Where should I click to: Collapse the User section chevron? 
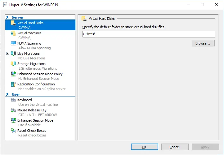click(7, 94)
